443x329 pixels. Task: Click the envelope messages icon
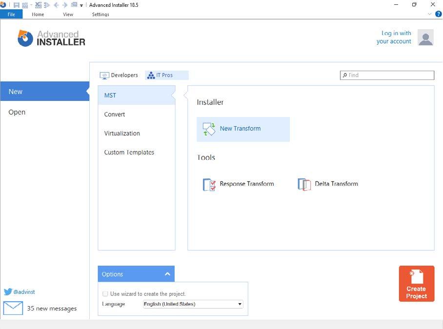(13, 308)
